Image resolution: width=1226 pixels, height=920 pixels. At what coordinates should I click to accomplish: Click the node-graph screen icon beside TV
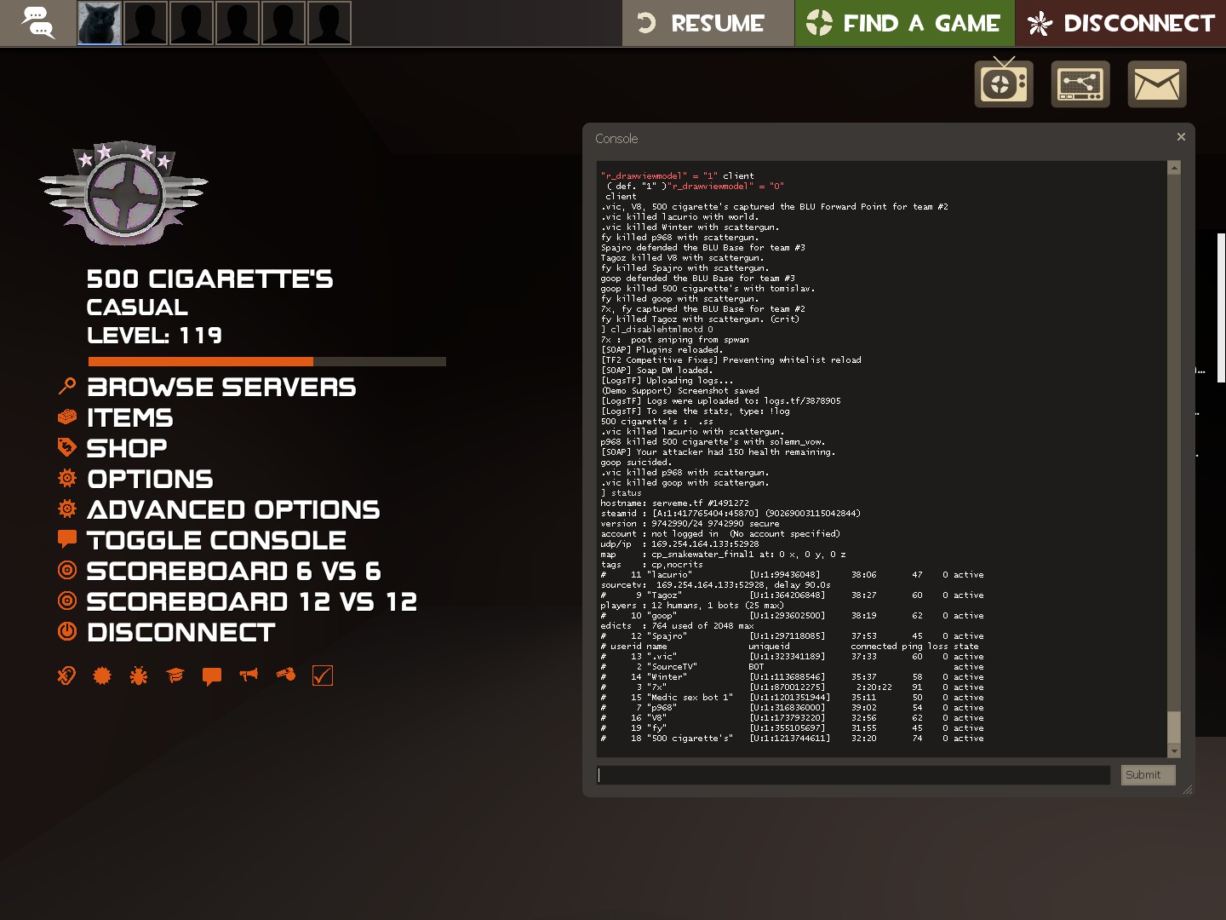click(x=1080, y=84)
